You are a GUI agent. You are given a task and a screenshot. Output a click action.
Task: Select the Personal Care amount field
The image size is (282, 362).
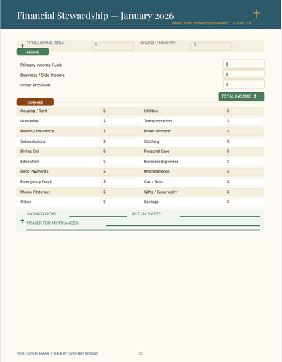coord(243,151)
